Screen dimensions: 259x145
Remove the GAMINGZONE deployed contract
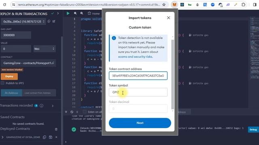click(56, 137)
